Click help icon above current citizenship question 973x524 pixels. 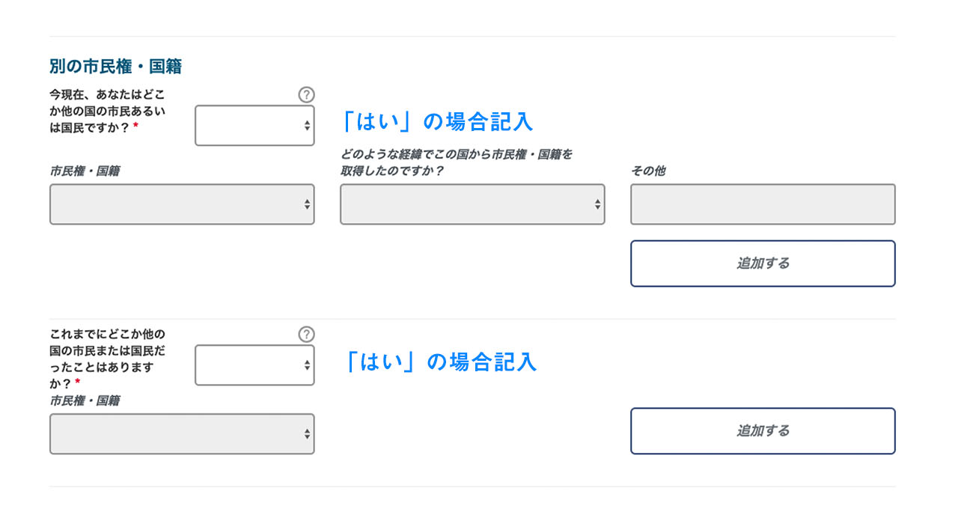coord(306,95)
